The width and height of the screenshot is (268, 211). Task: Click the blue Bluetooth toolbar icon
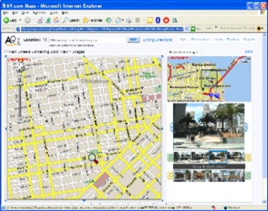tap(158, 20)
